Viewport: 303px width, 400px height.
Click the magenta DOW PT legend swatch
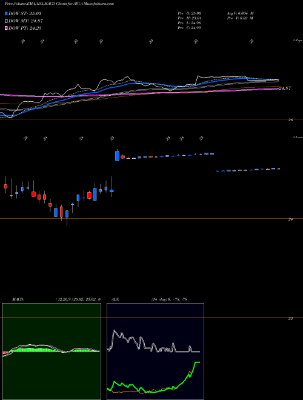[7, 28]
